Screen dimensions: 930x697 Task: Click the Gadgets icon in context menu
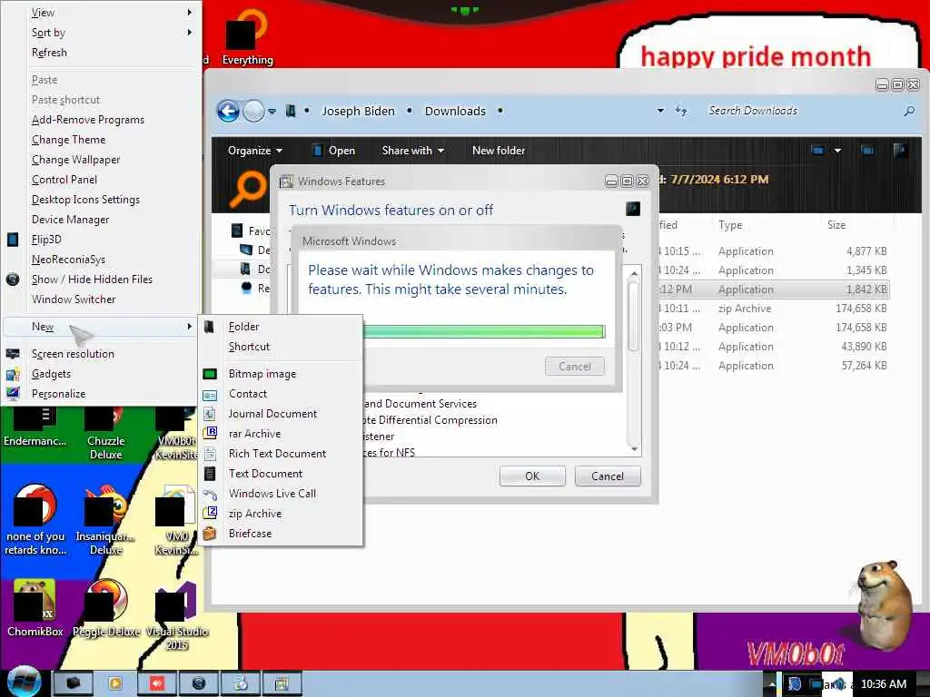click(13, 374)
